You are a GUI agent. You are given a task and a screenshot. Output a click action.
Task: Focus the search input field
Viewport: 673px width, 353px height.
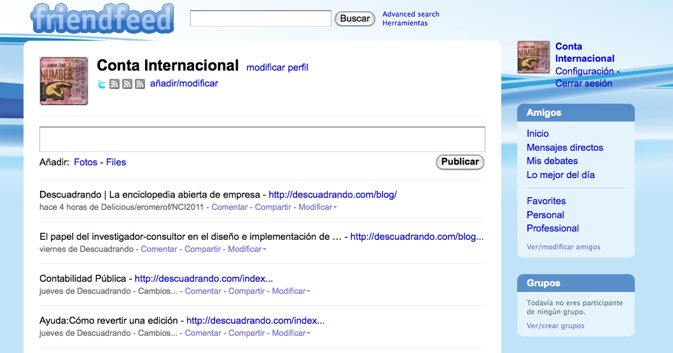(x=261, y=18)
